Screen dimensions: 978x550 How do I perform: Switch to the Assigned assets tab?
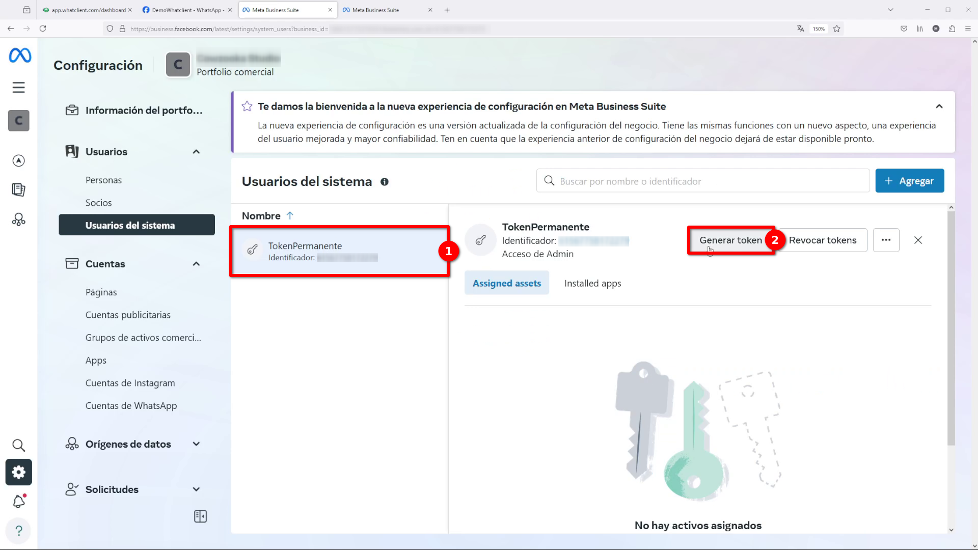click(x=507, y=283)
